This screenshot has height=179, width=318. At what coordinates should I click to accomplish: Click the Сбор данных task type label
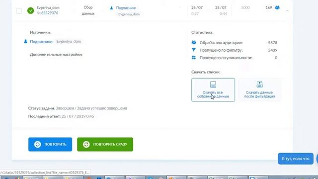[88, 10]
